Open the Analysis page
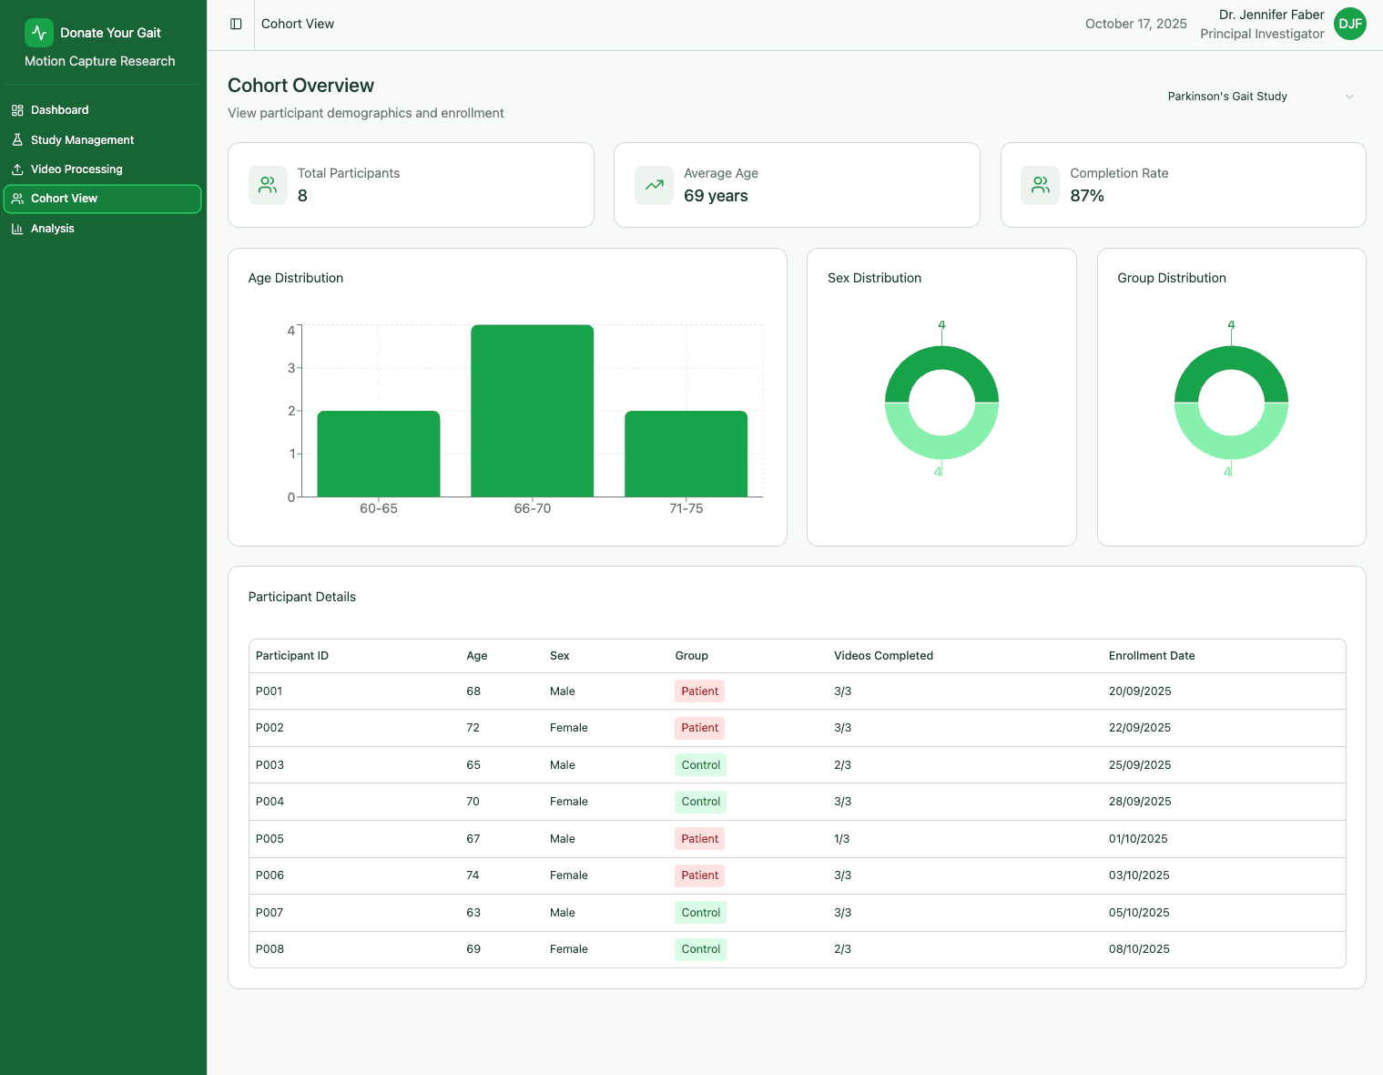This screenshot has height=1075, width=1383. click(x=53, y=228)
